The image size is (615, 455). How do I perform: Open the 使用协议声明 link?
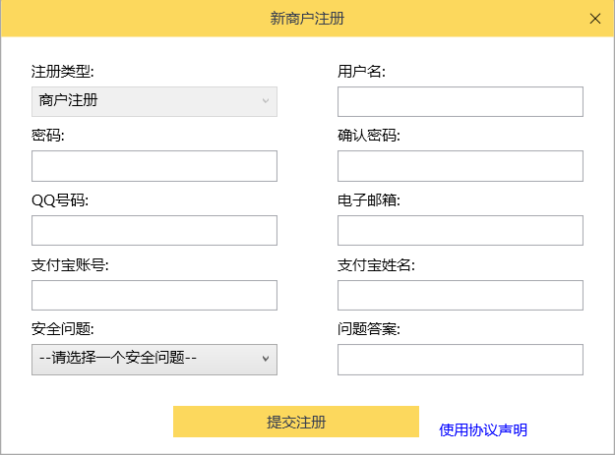[483, 429]
